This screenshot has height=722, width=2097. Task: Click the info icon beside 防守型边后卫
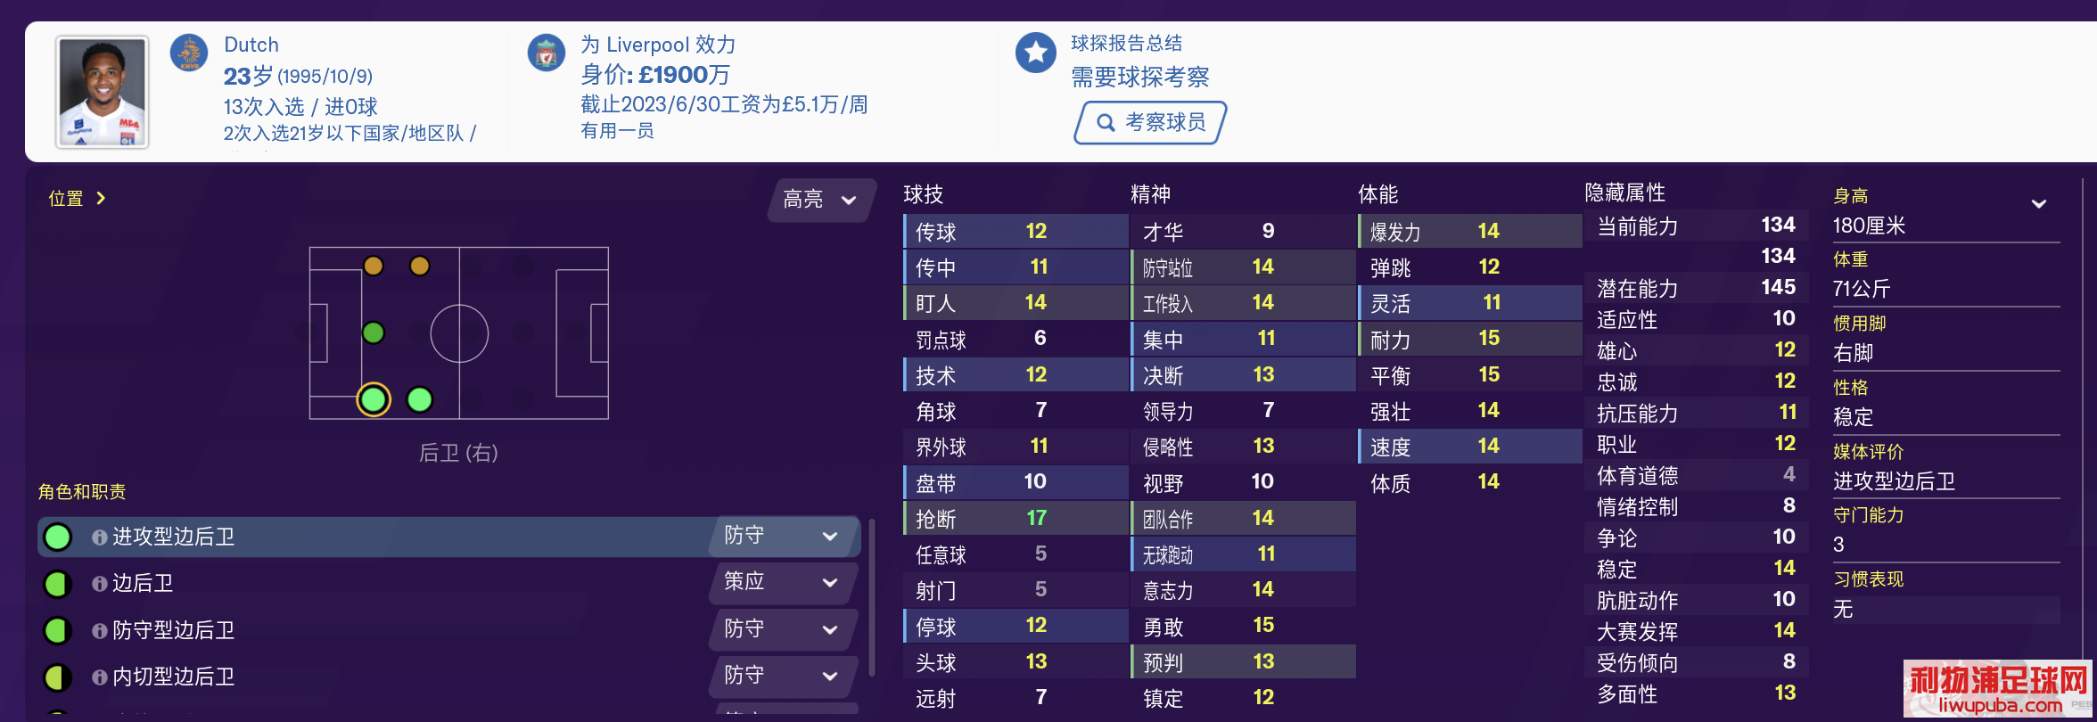point(100,631)
